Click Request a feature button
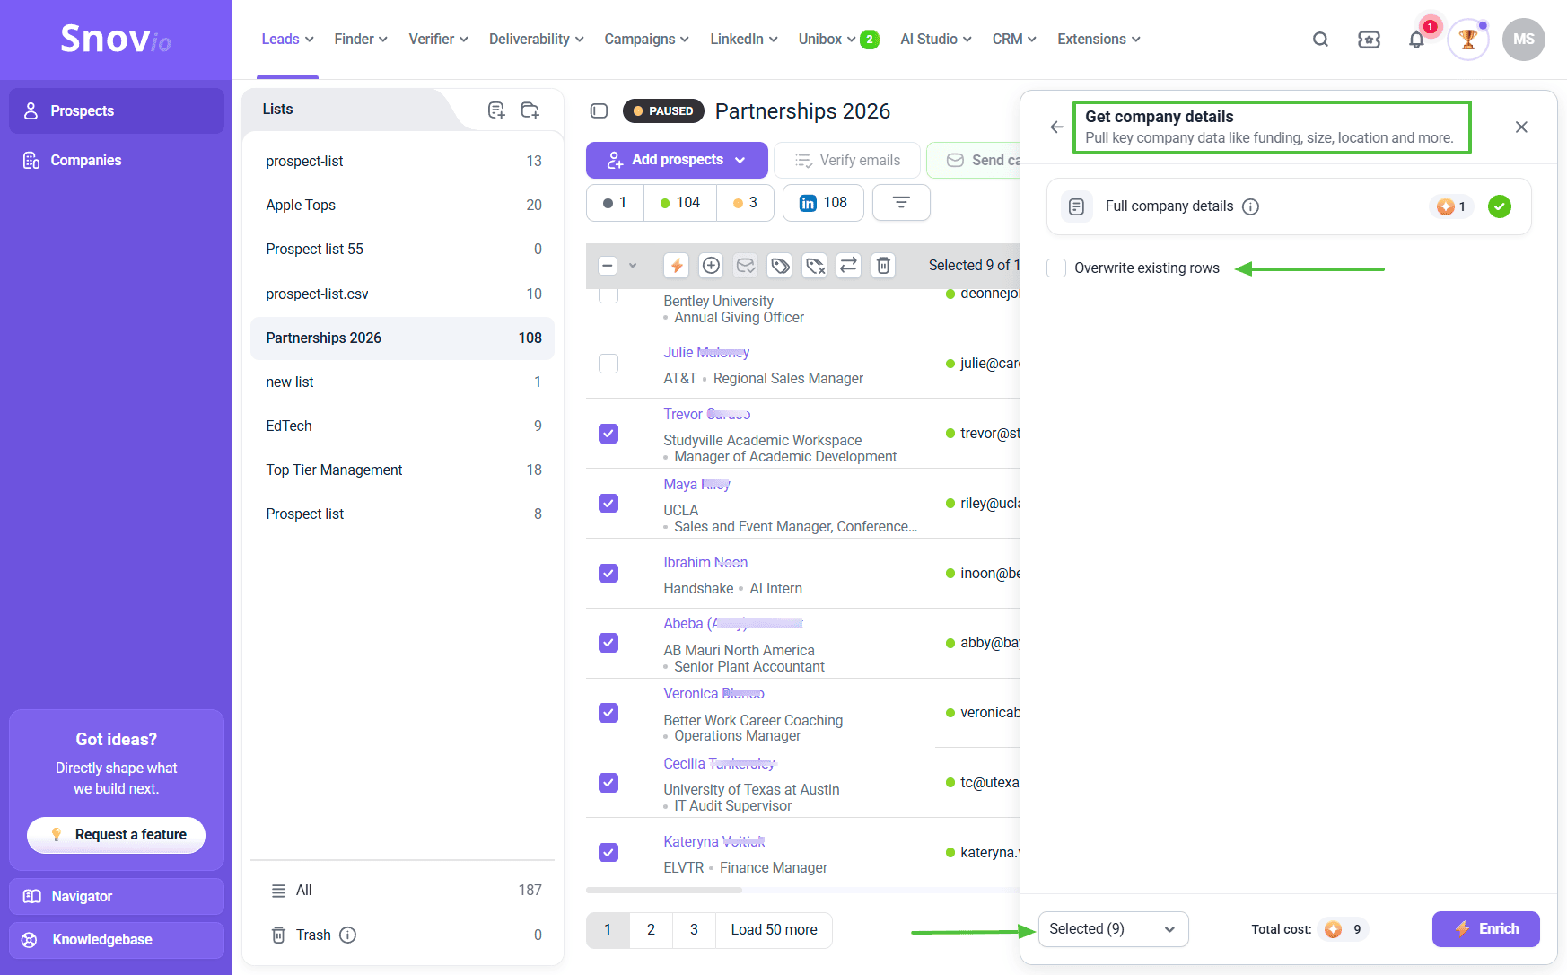The width and height of the screenshot is (1567, 975). 117,835
